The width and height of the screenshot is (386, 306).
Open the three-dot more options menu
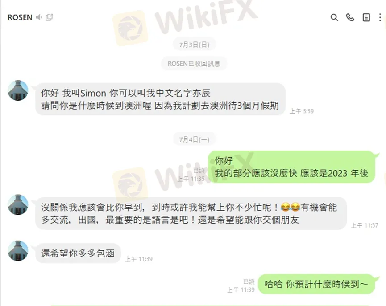(x=380, y=17)
